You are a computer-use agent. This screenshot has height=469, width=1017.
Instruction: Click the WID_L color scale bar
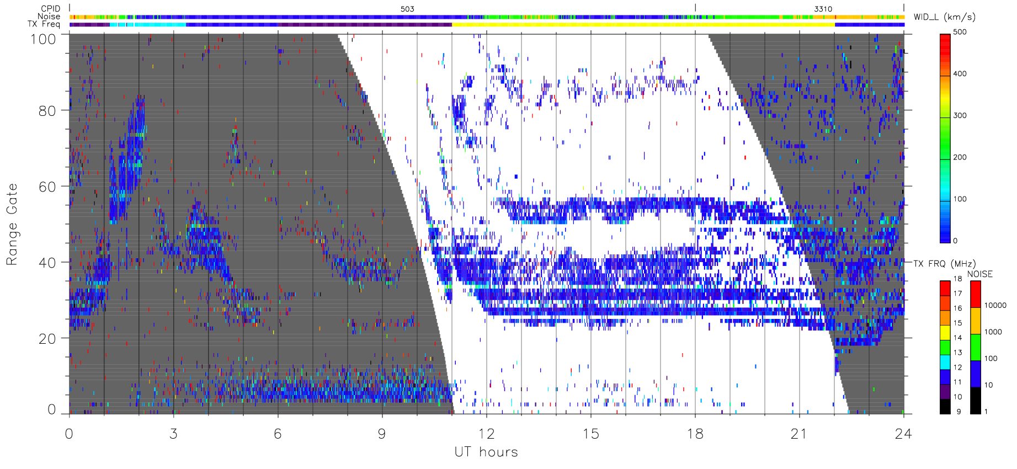tap(945, 138)
